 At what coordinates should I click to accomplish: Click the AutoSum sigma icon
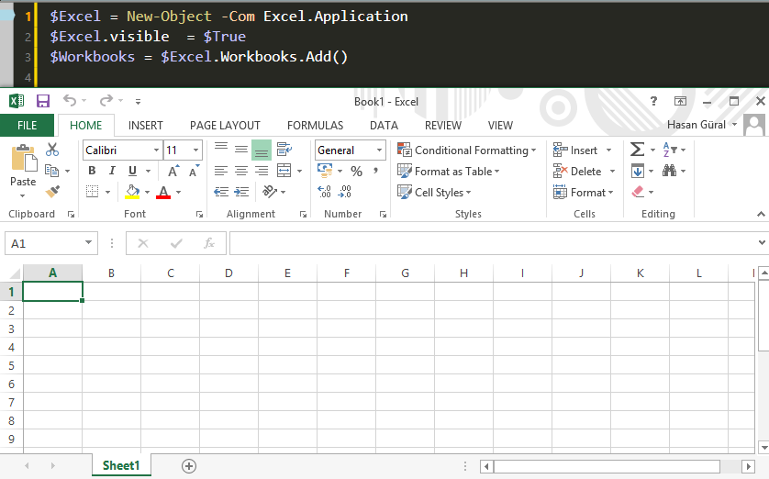click(x=637, y=149)
